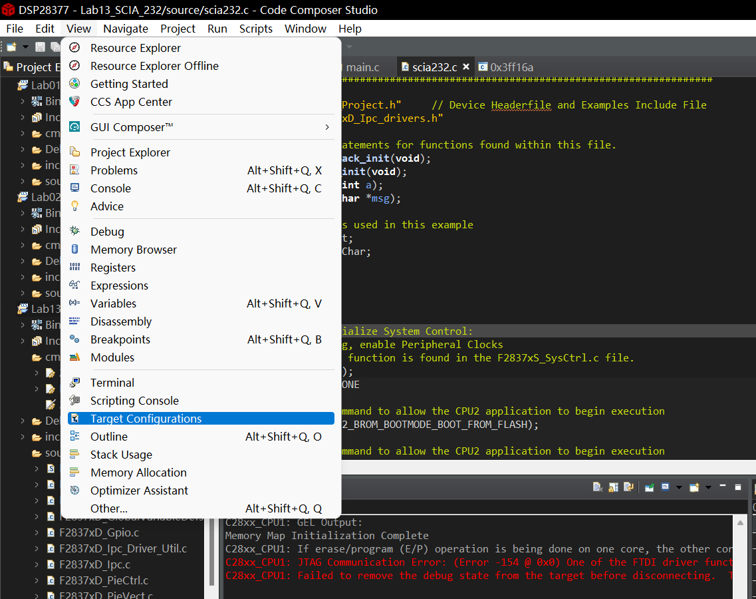Toggle Scroll Lock in console toolbar
Image resolution: width=756 pixels, height=599 pixels.
pos(612,487)
